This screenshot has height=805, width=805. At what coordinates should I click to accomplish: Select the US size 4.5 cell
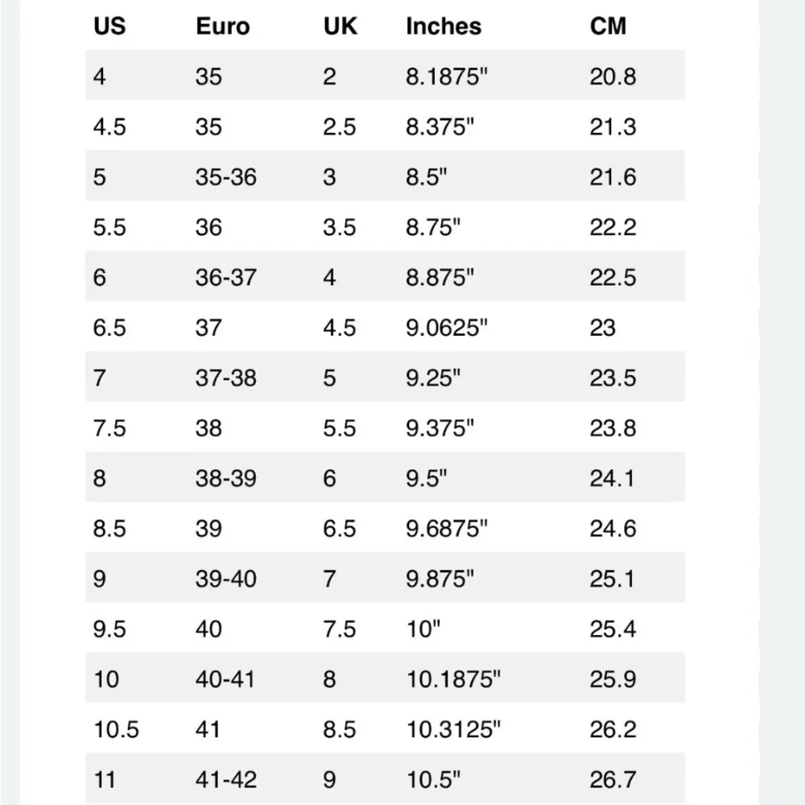(109, 126)
